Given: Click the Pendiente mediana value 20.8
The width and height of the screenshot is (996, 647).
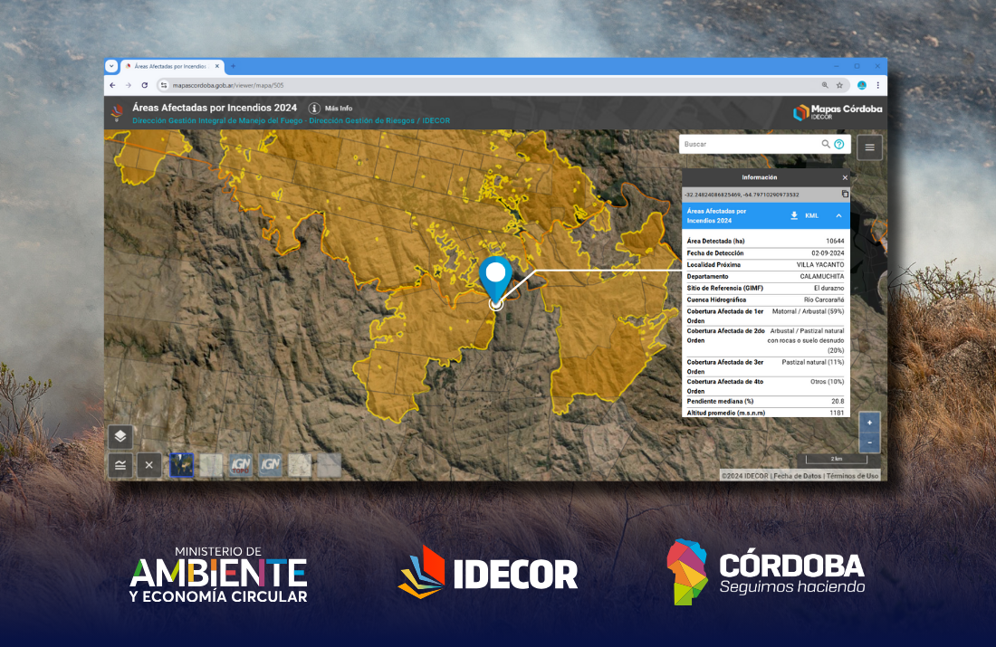Looking at the screenshot, I should click(838, 401).
